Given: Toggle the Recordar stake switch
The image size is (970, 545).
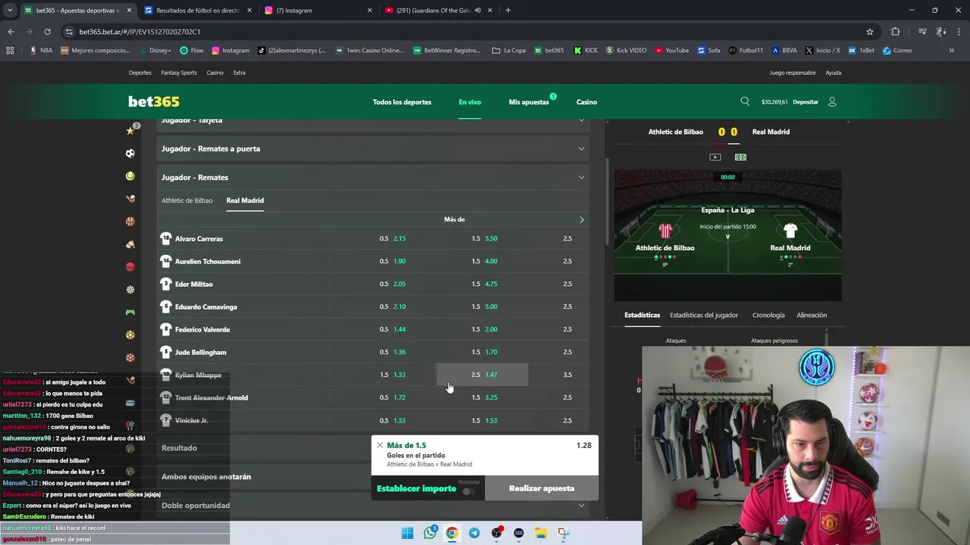Looking at the screenshot, I should point(468,491).
